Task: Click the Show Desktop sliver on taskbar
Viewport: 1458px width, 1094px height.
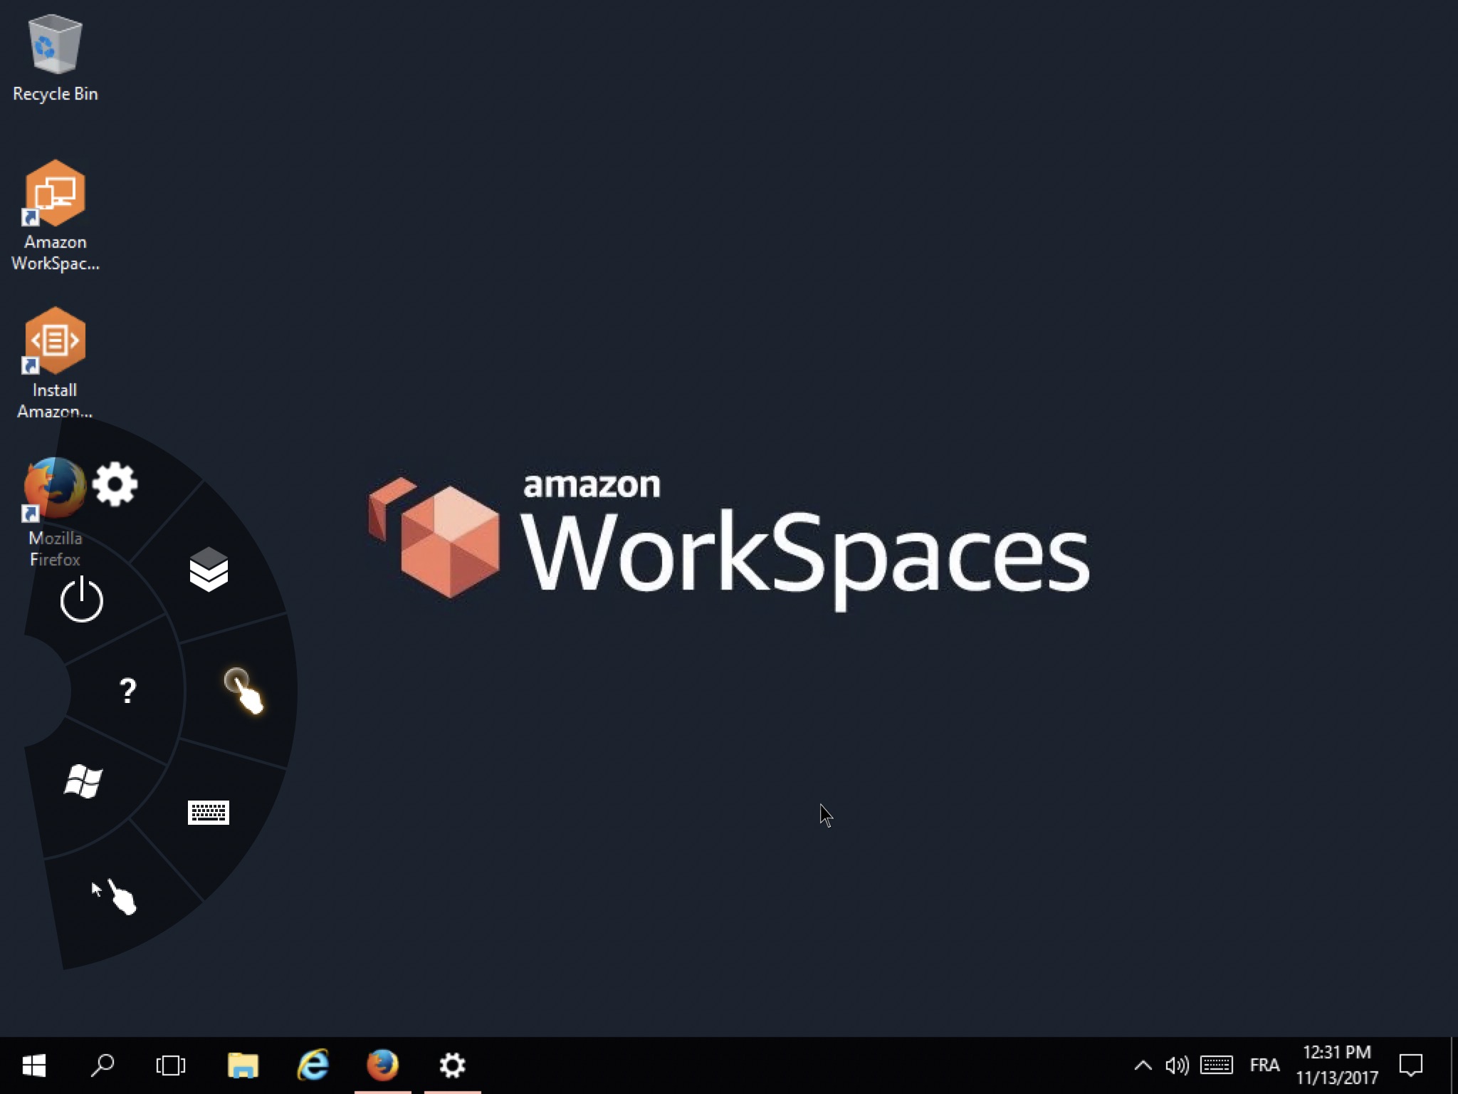Action: 1454,1066
